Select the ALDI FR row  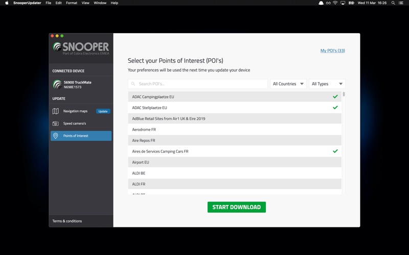235,184
